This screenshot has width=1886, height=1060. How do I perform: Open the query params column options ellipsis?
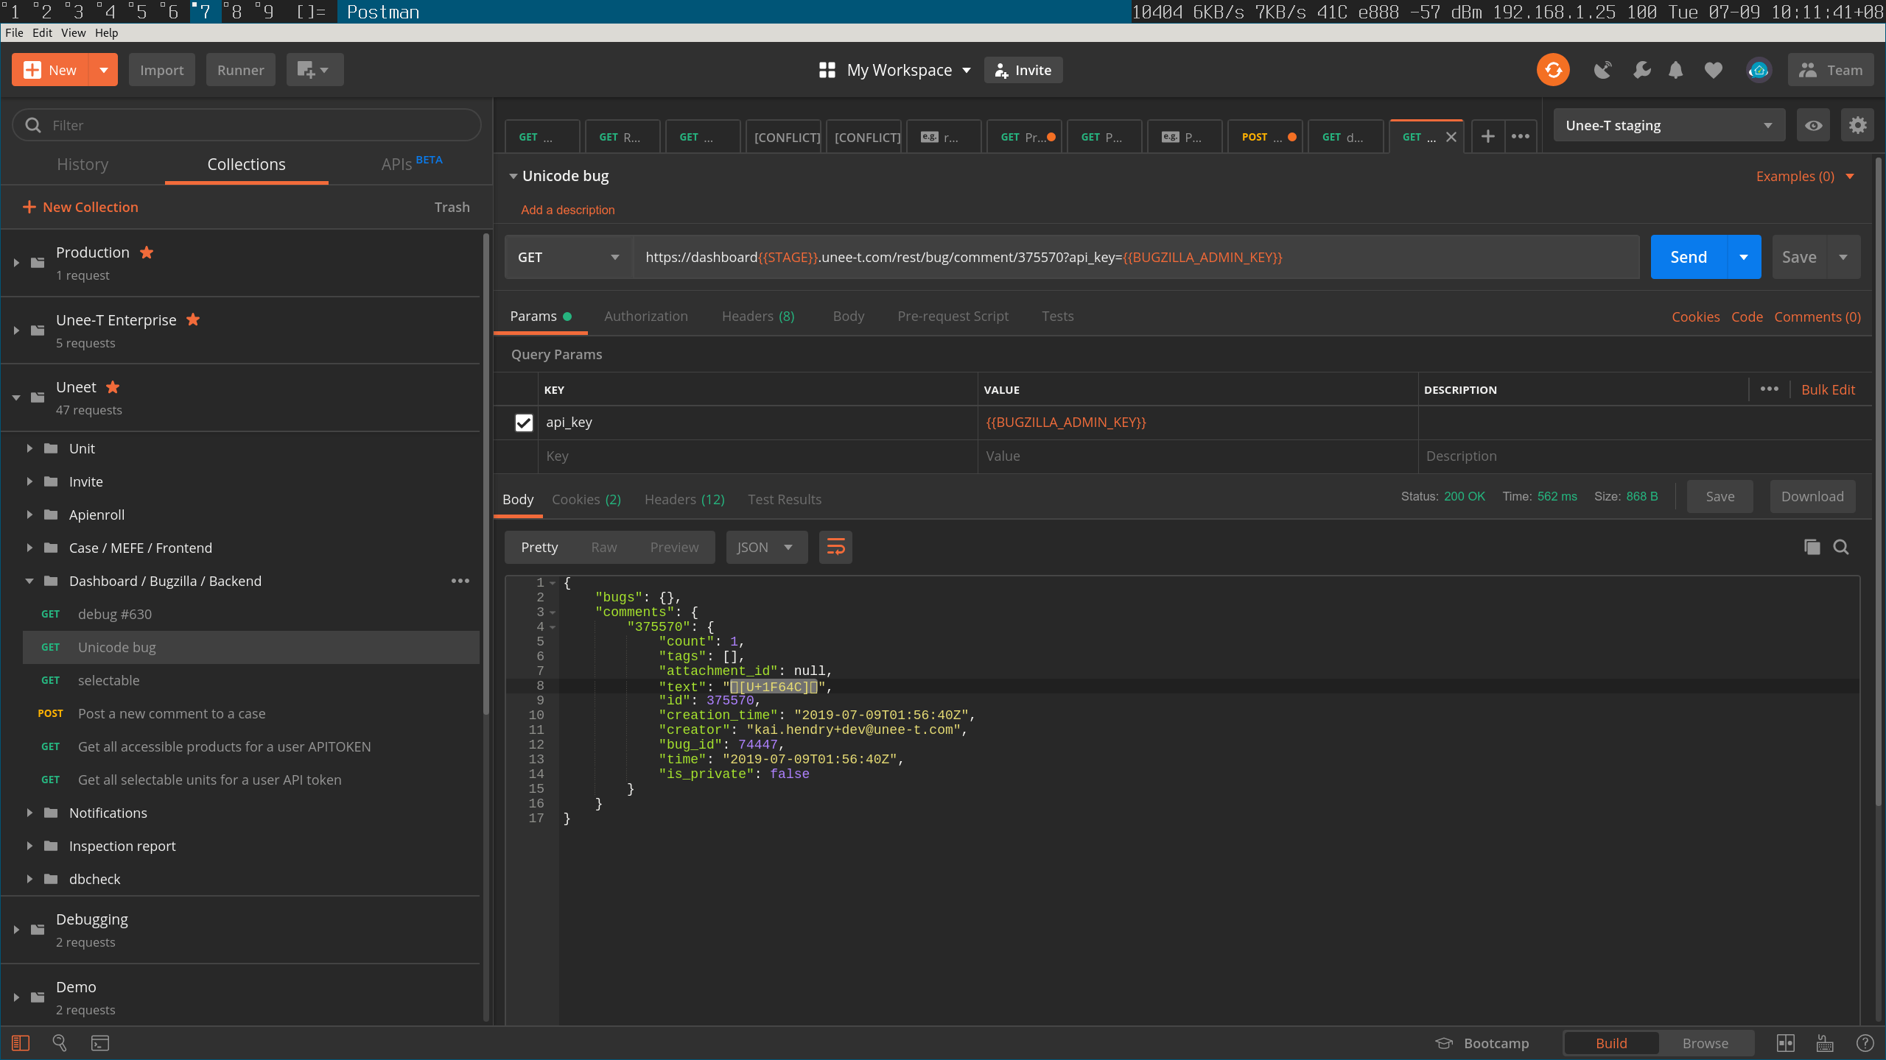point(1769,389)
